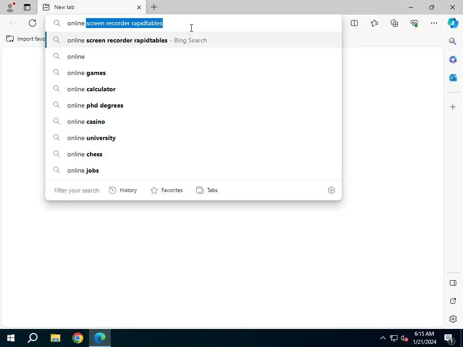
Task: Open the Favorites star list icon
Action: click(374, 23)
